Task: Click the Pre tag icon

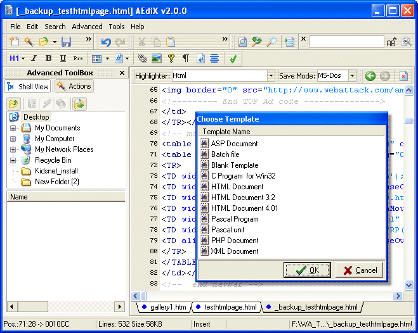Action: click(78, 58)
